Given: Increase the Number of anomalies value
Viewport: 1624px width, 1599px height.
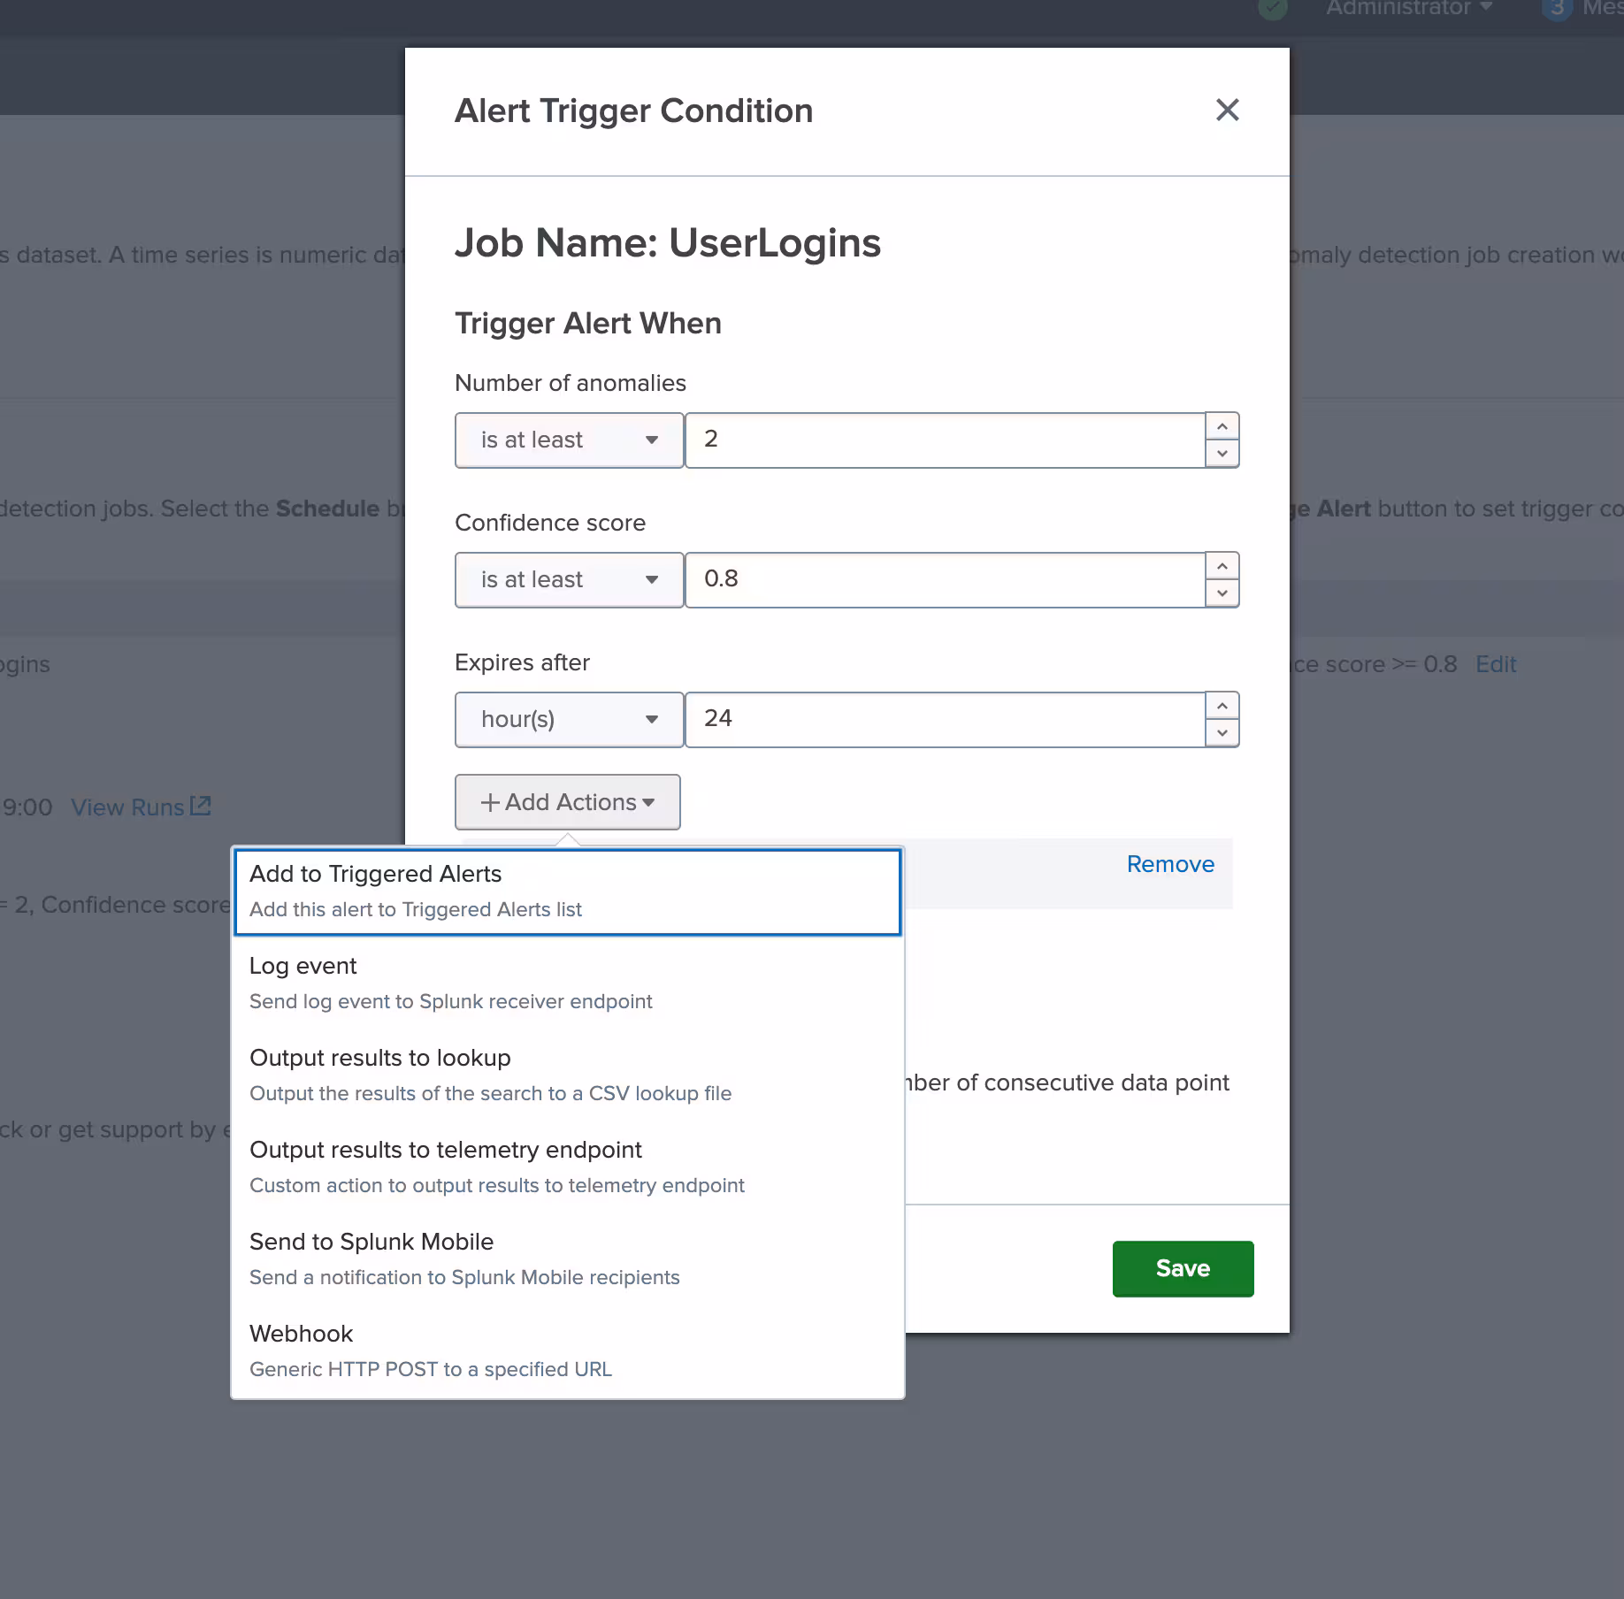Looking at the screenshot, I should tap(1222, 426).
